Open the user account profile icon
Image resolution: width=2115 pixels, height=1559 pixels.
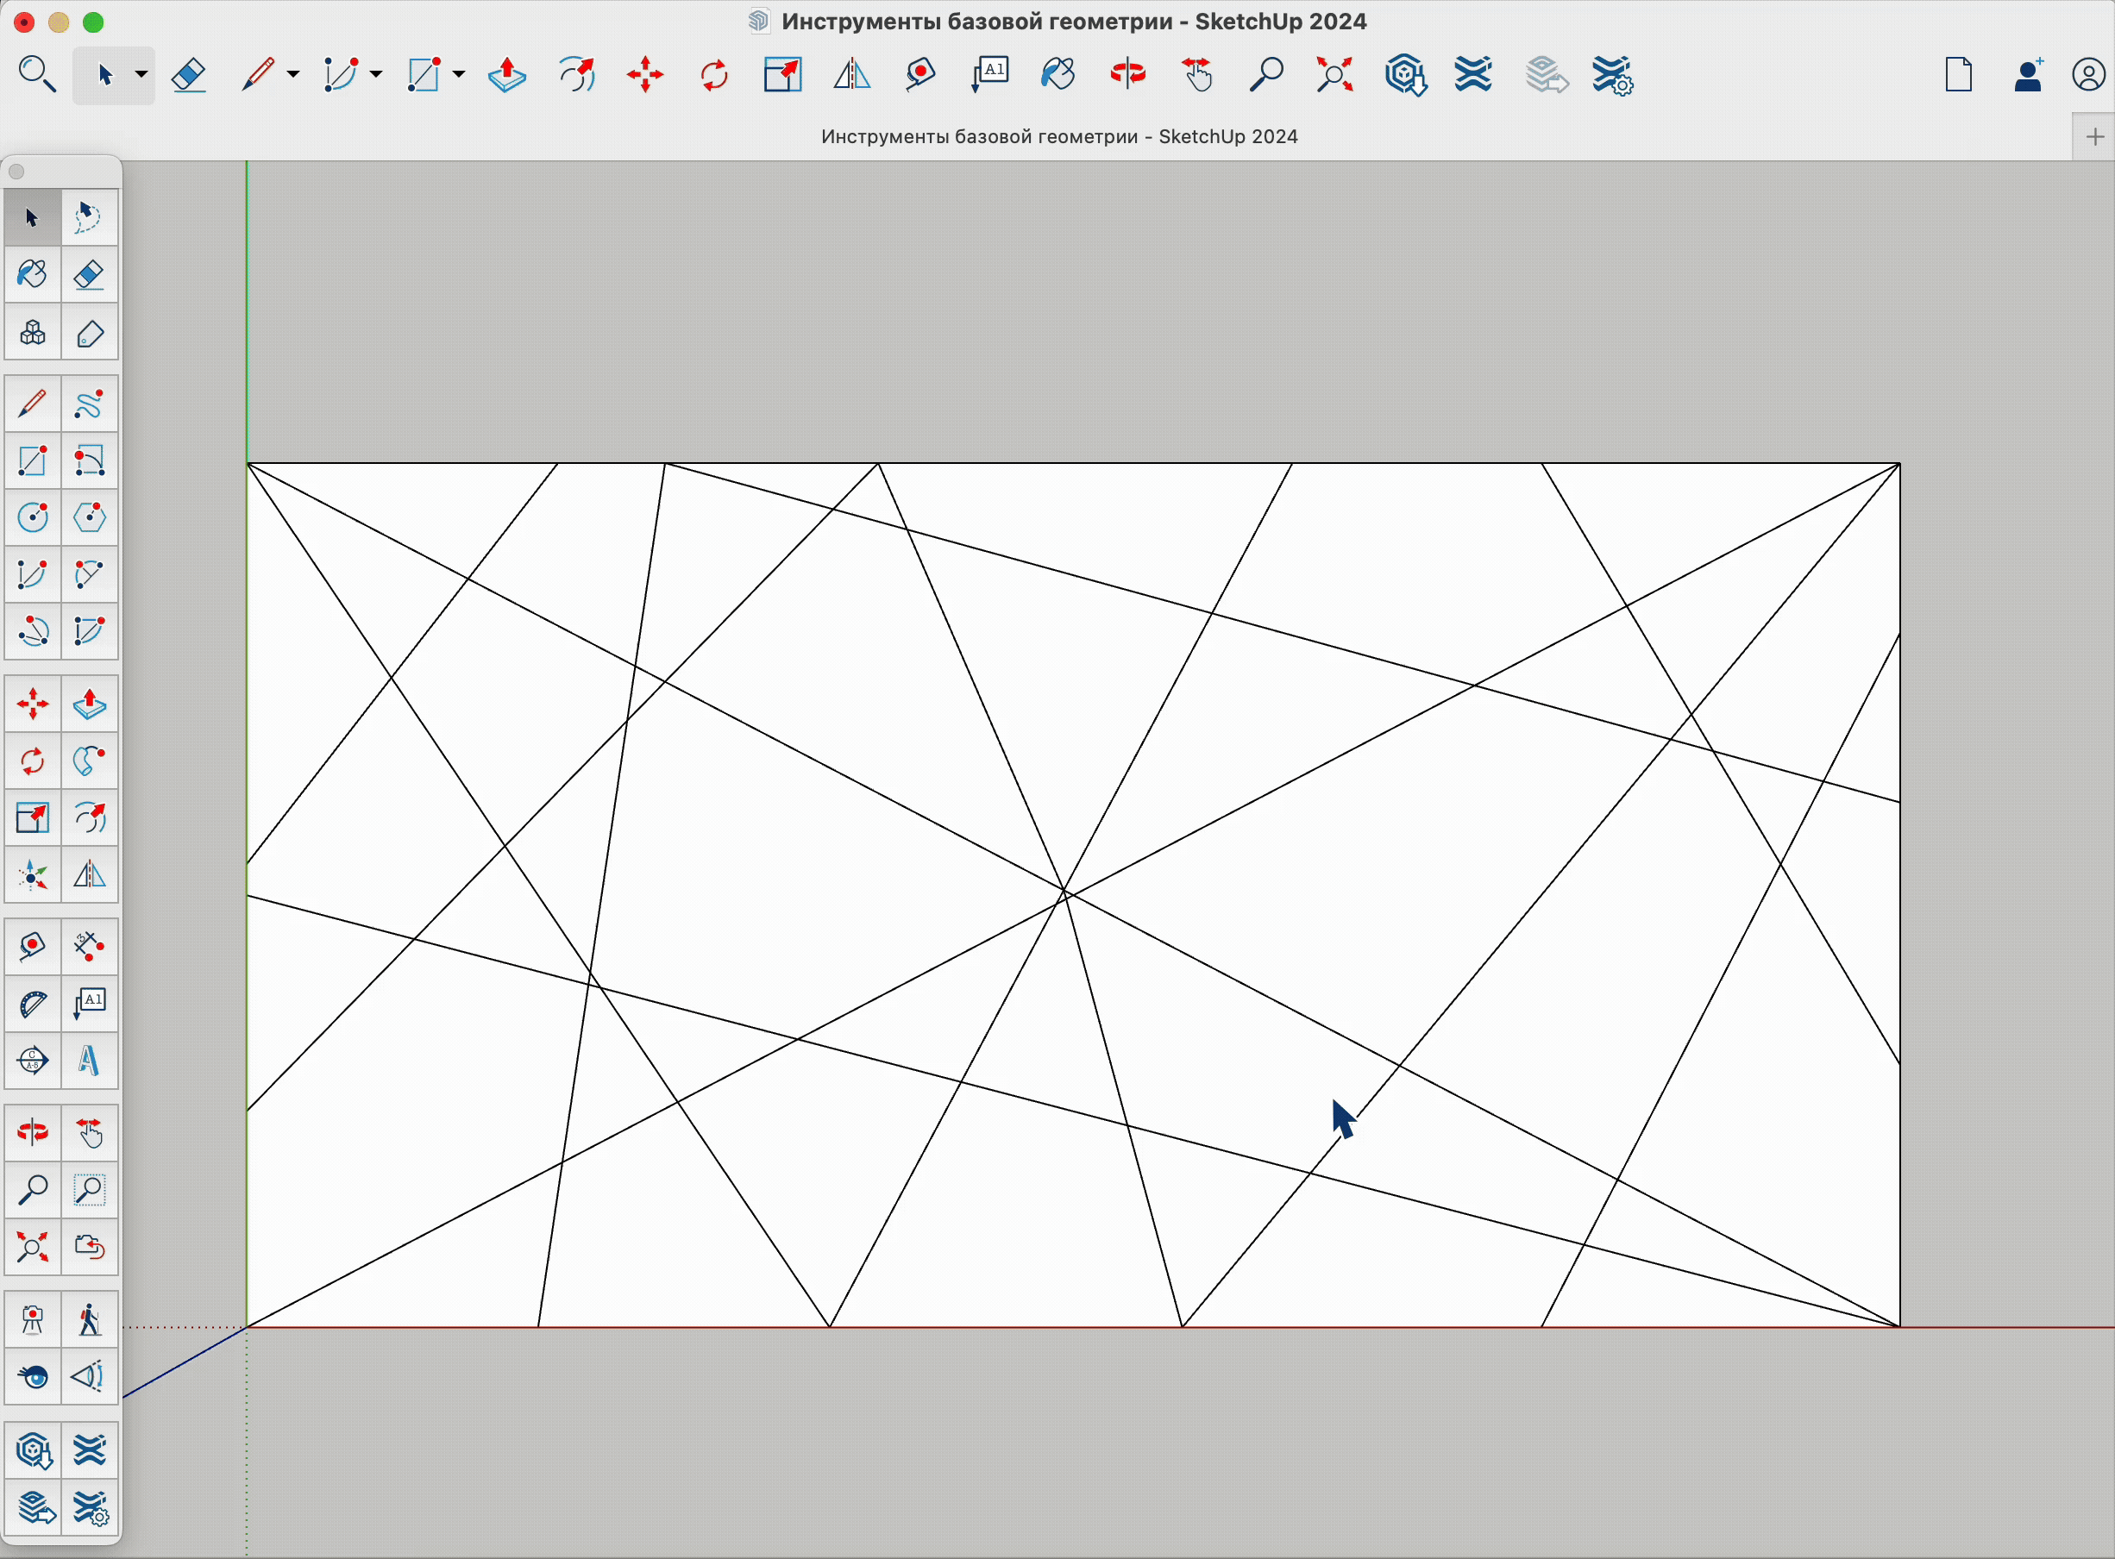point(2087,74)
